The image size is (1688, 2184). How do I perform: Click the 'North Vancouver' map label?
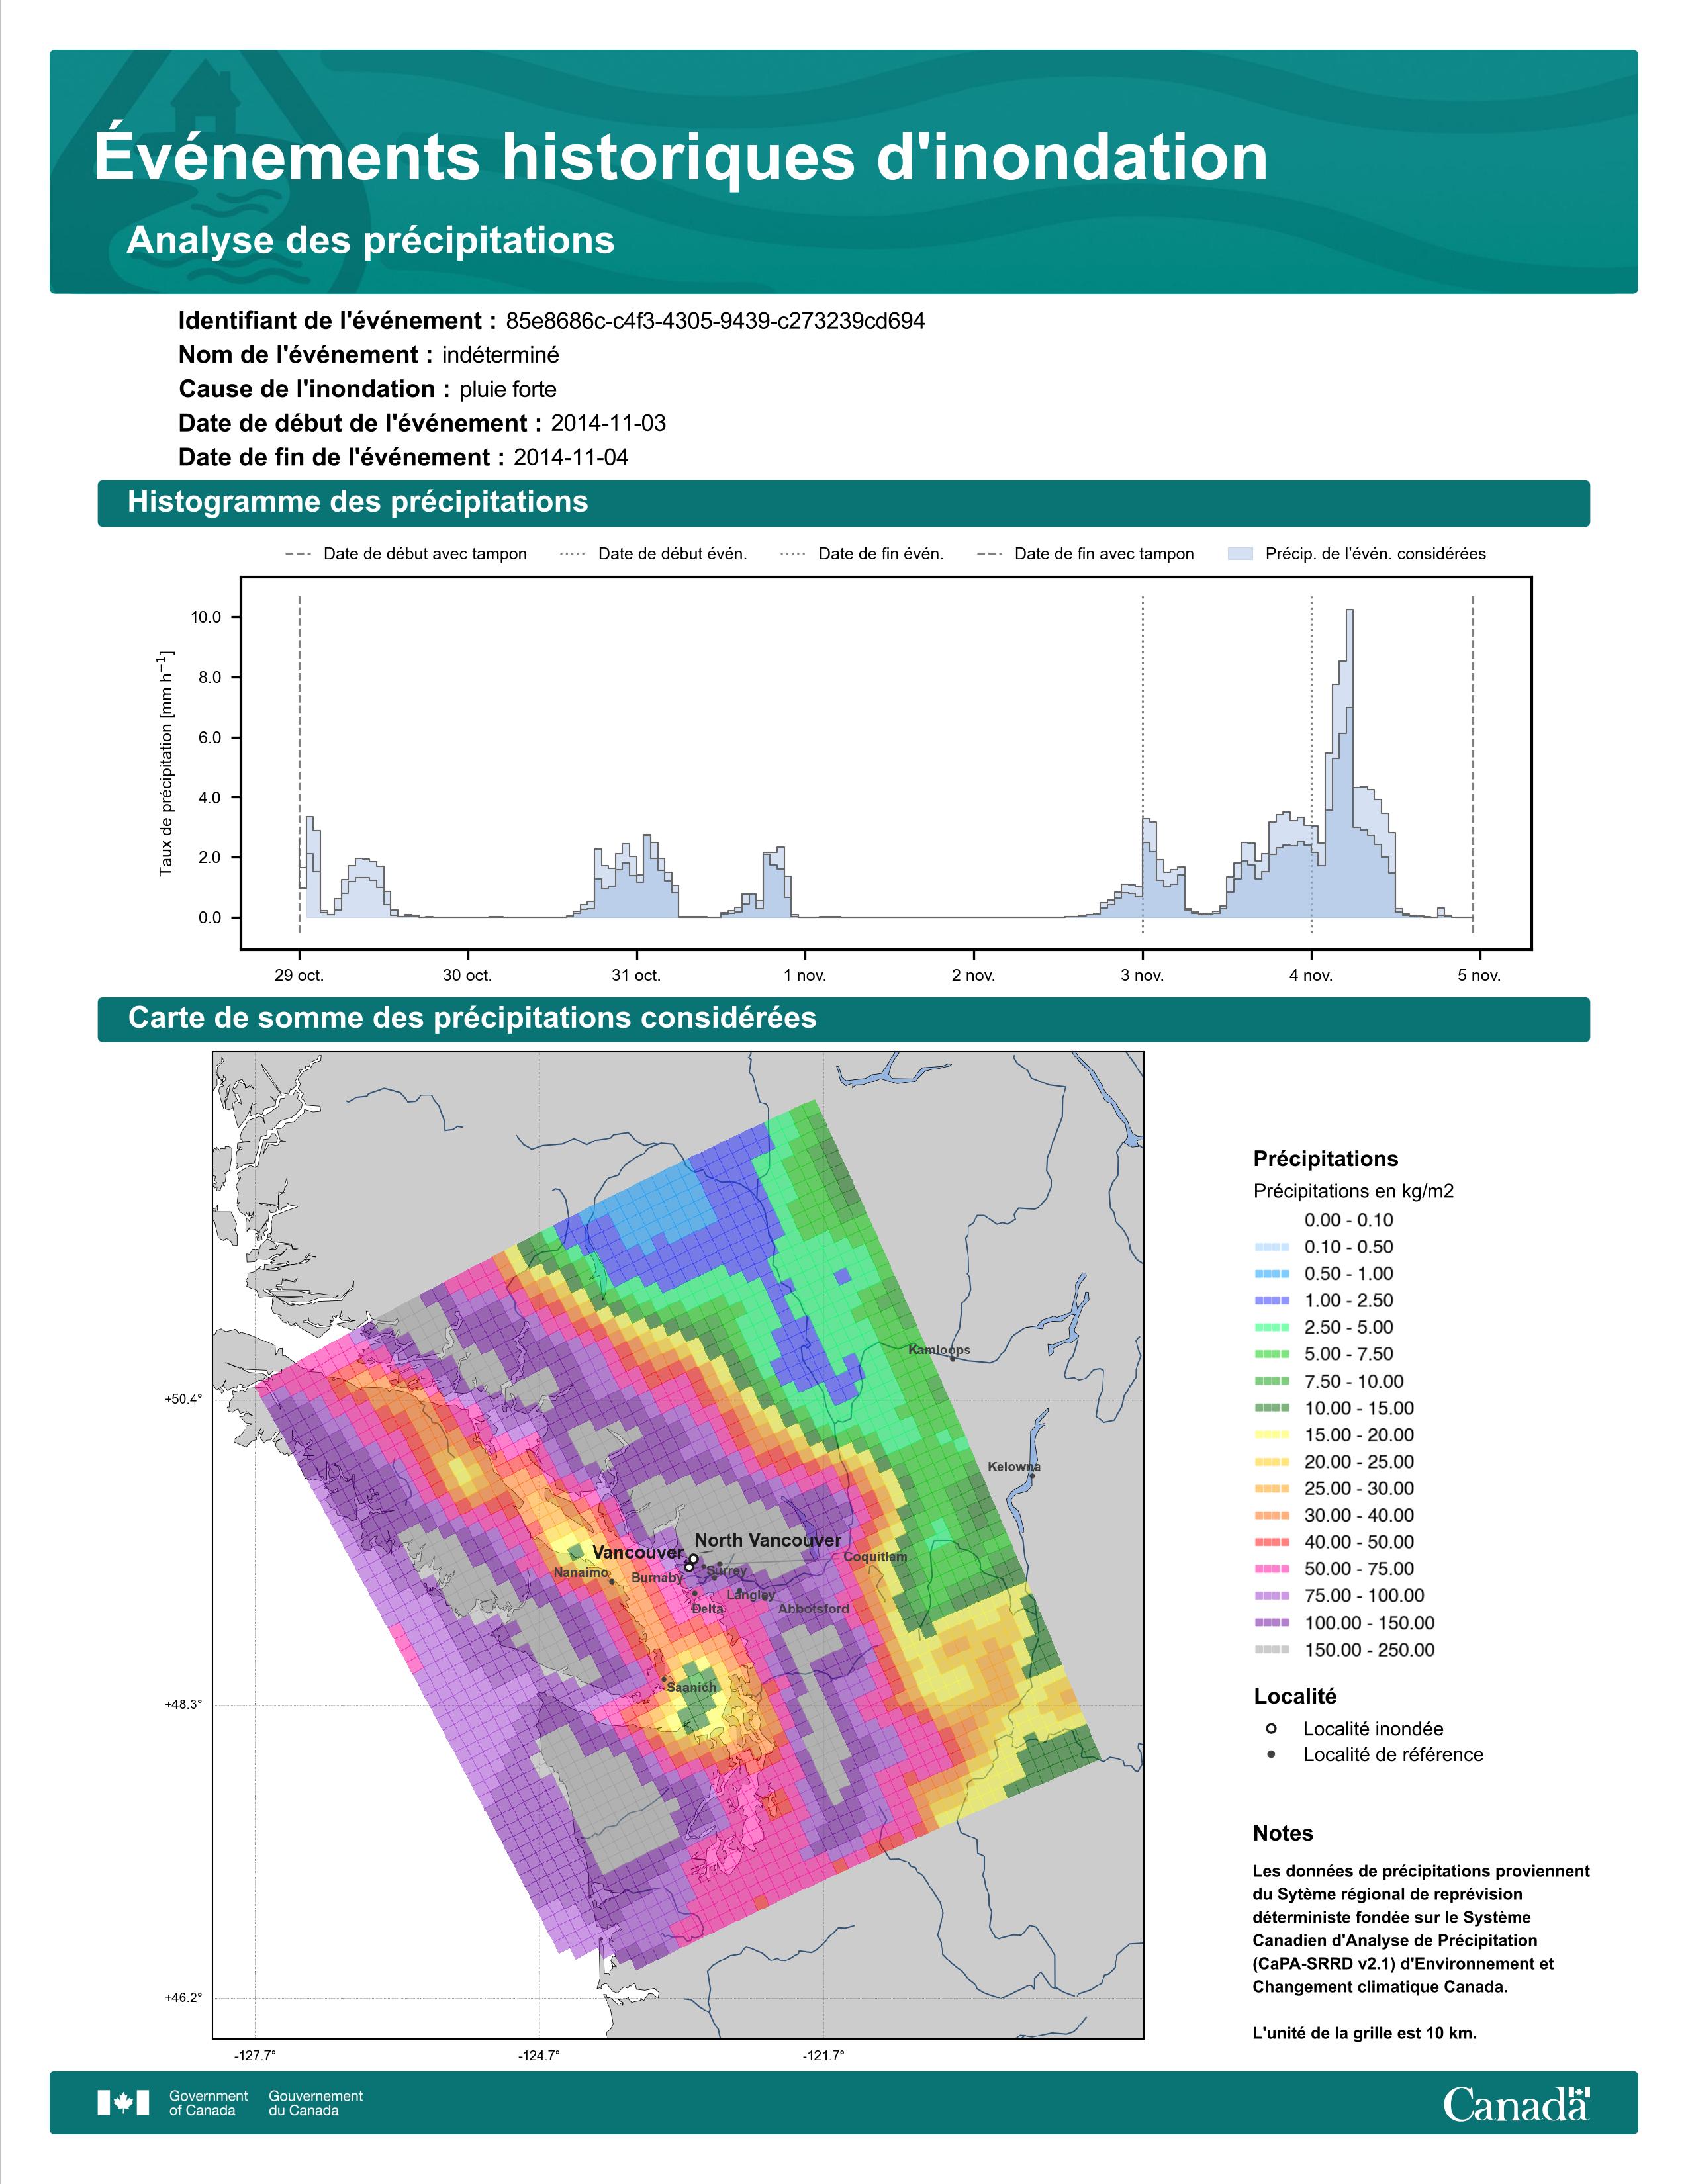coord(768,1540)
